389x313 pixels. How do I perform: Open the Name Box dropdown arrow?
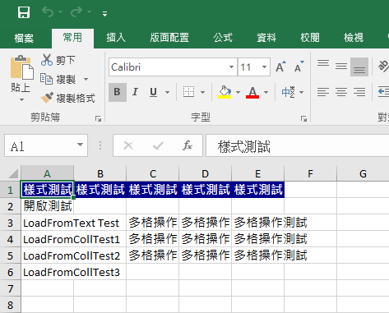pyautogui.click(x=80, y=145)
